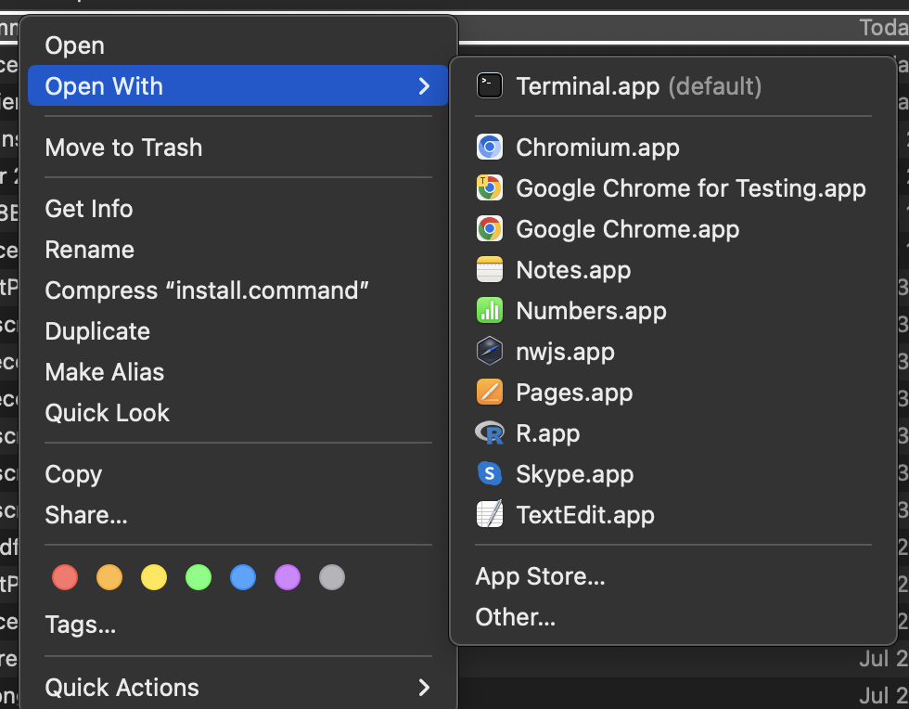Expand the Open With submenu arrow
The height and width of the screenshot is (709, 909).
pos(425,86)
